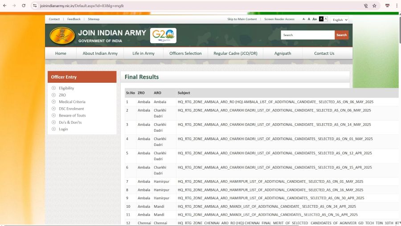Viewport: 401px width, 226px height.
Task: Click the ZRO sidebar link
Action: click(x=62, y=95)
